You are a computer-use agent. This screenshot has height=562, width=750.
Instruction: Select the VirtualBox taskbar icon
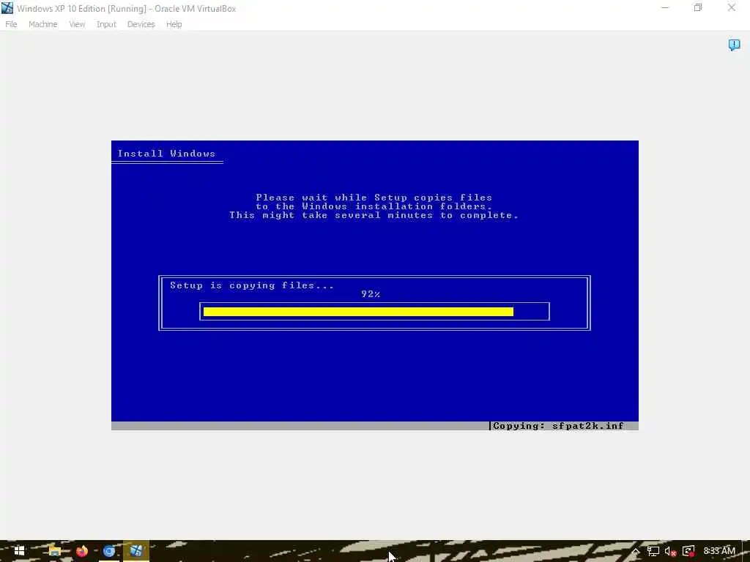(x=136, y=551)
